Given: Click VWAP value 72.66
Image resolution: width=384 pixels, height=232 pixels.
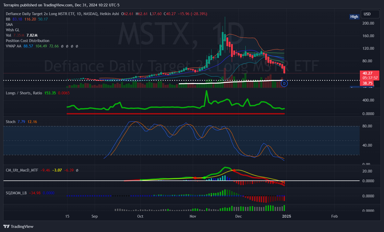Looking at the screenshot, I should [54, 46].
